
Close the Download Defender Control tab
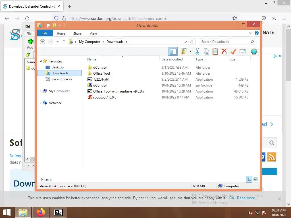tap(59, 6)
